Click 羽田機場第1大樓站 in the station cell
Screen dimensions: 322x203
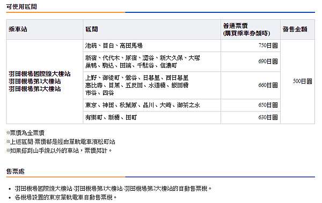pyautogui.click(x=35, y=81)
